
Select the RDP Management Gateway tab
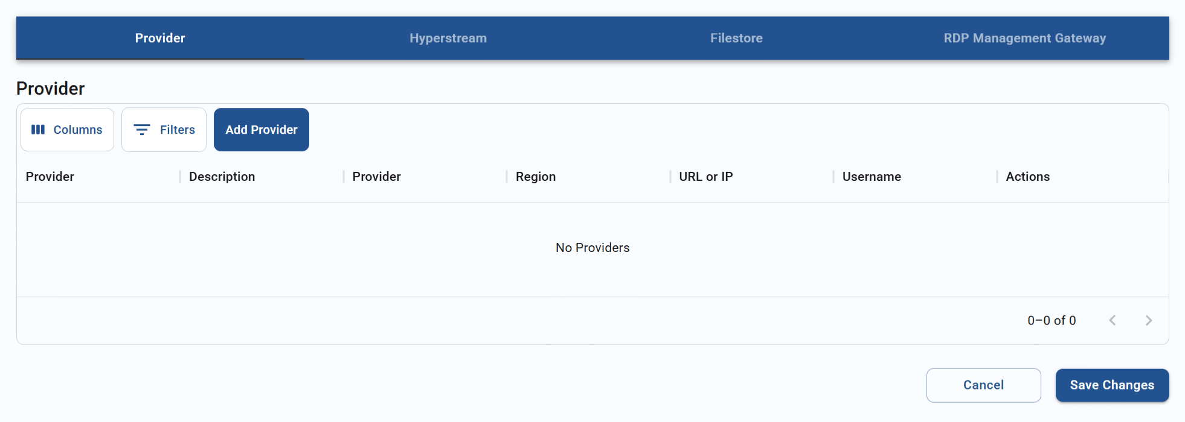[x=1024, y=38]
